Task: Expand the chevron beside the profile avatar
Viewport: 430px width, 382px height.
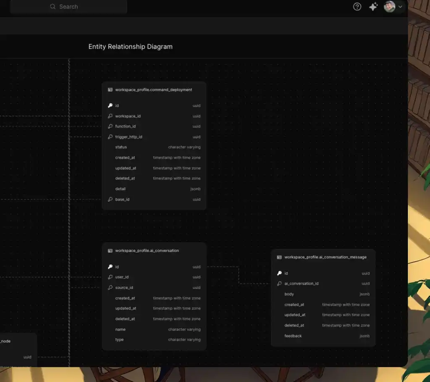Action: [x=400, y=7]
